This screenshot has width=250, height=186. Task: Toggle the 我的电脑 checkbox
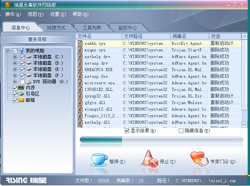coord(15,51)
